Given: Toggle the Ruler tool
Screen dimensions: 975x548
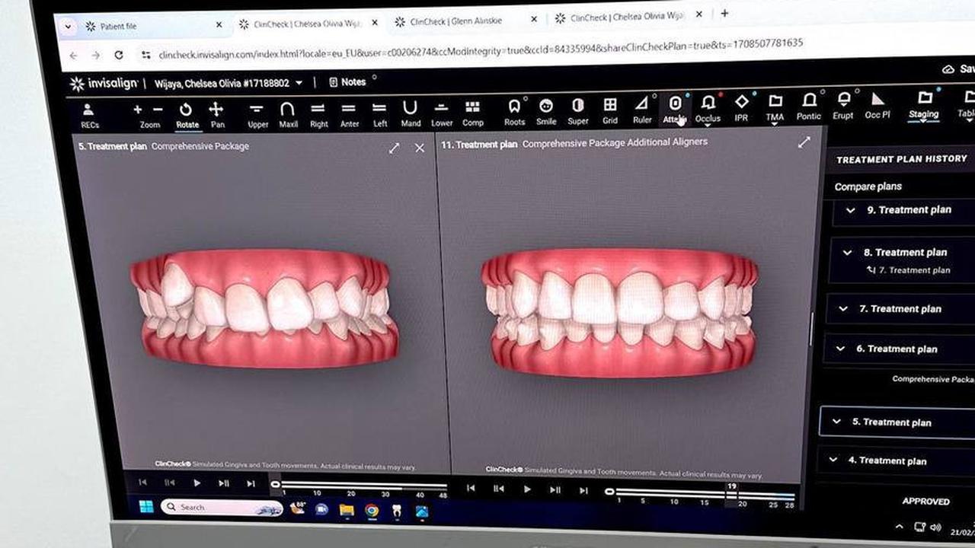Looking at the screenshot, I should tap(642, 110).
